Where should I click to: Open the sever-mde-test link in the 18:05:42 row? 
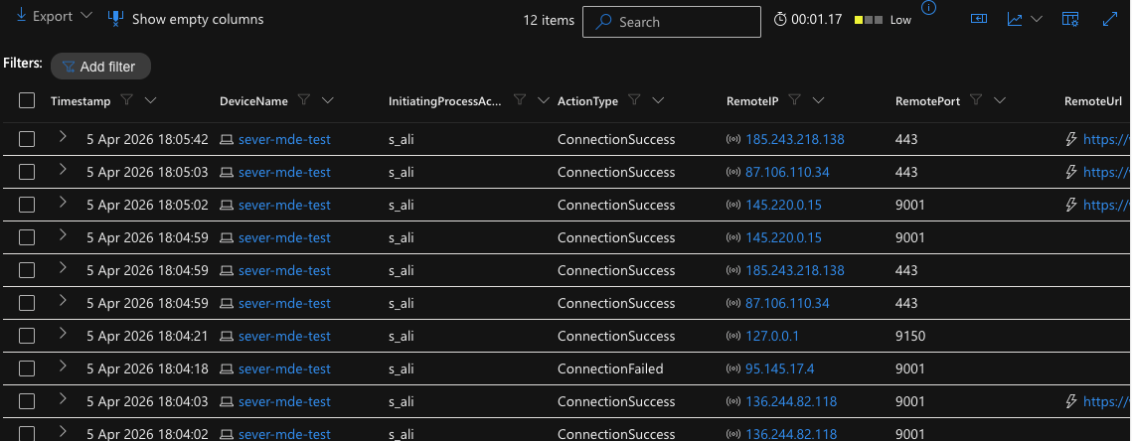pos(284,139)
